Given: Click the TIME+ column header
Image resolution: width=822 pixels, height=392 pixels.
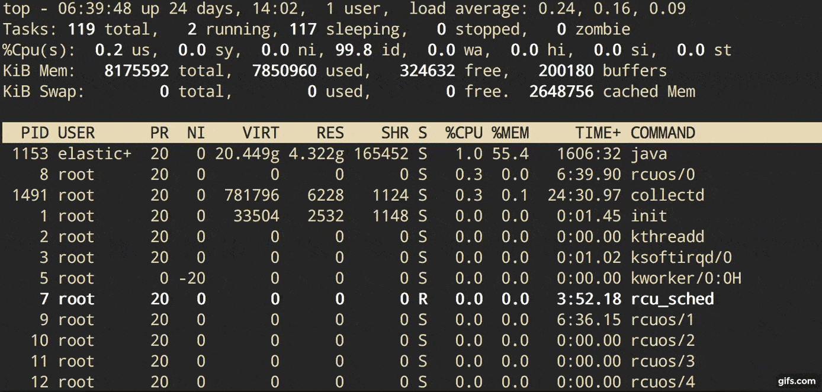Looking at the screenshot, I should coord(598,133).
